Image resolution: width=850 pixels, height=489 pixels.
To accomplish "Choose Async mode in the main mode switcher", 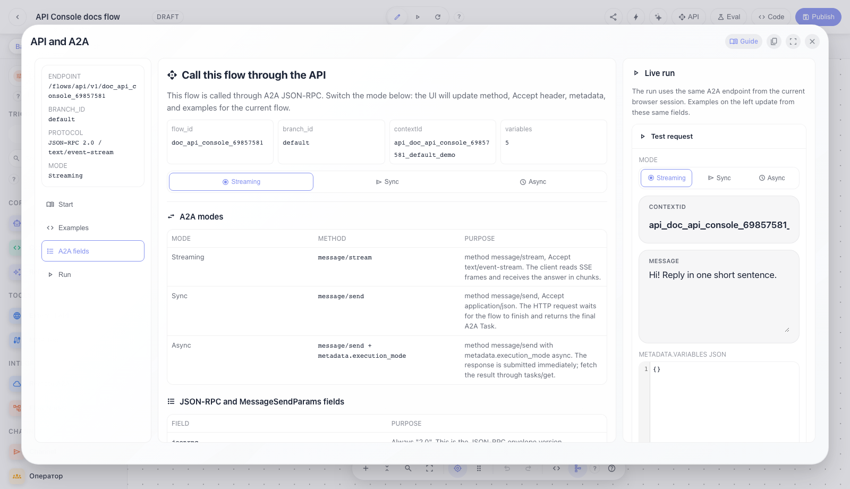I will coord(533,182).
